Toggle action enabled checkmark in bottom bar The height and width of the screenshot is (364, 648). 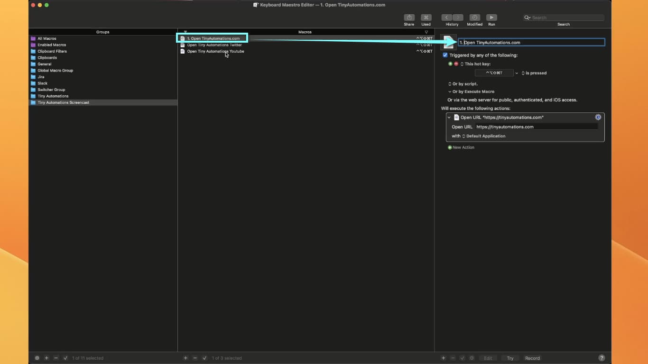(x=462, y=358)
